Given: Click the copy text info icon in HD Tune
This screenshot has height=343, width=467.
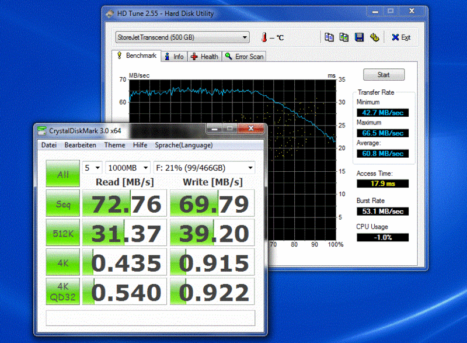Looking at the screenshot, I should point(329,37).
